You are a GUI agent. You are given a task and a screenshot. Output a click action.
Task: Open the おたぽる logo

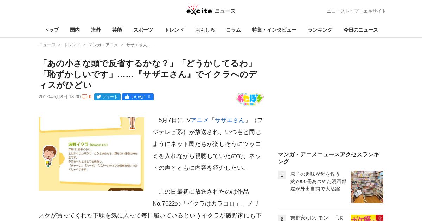(250, 100)
